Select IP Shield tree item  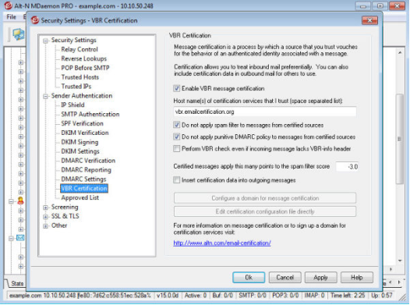[72, 105]
